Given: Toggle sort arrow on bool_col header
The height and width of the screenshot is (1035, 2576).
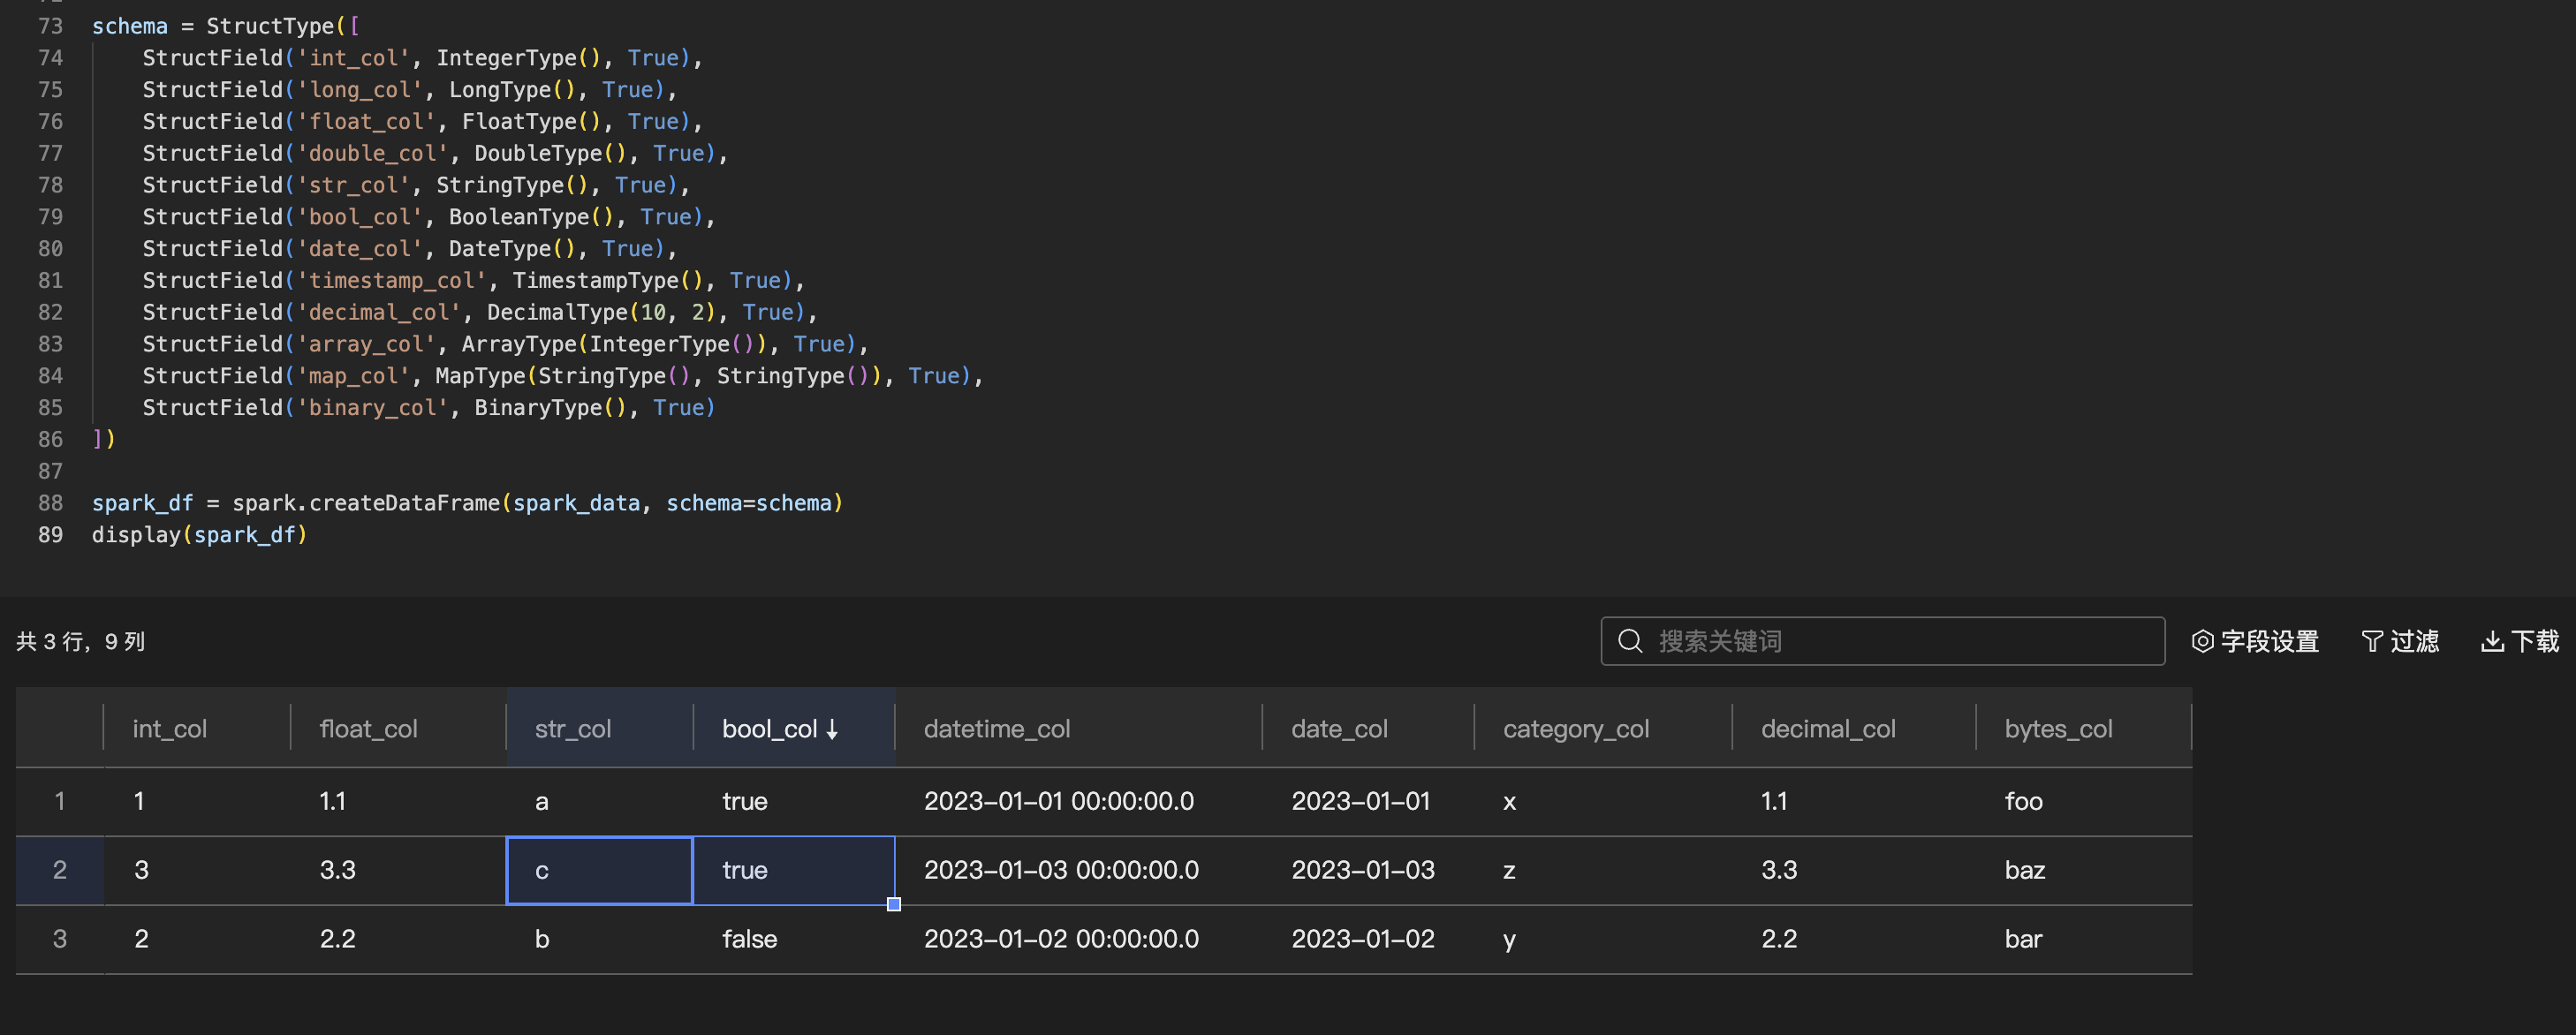Looking at the screenshot, I should click(832, 730).
